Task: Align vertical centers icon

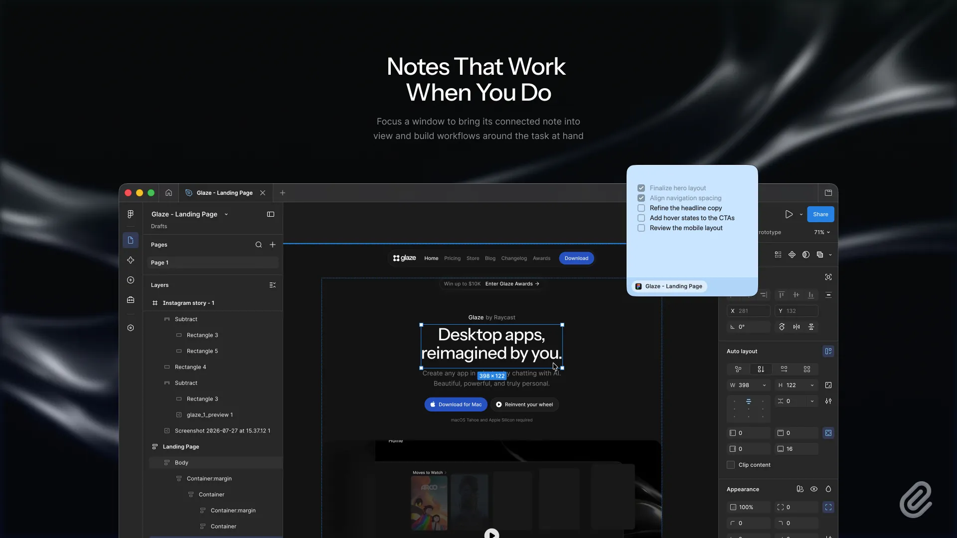Action: pos(796,295)
